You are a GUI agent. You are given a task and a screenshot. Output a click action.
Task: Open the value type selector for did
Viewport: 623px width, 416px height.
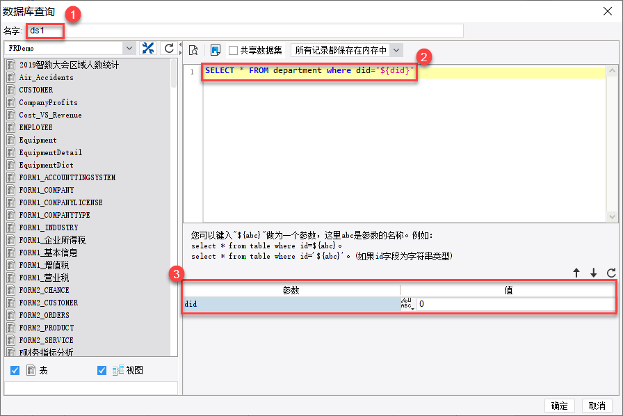pos(407,304)
